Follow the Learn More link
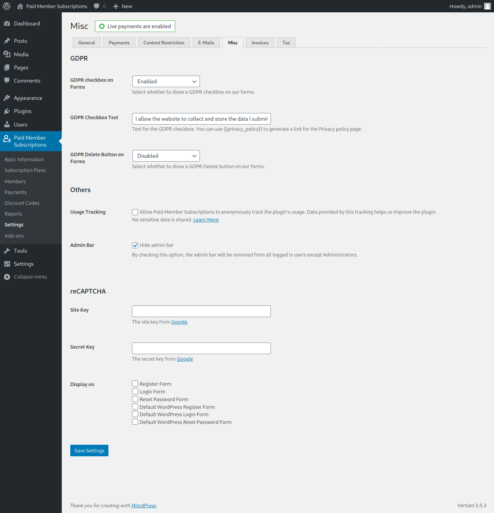 pyautogui.click(x=206, y=220)
